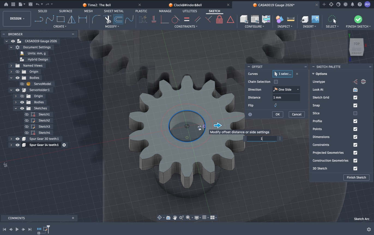Click the Insert Canvas image icon
374x235 pixels.
click(x=315, y=19)
